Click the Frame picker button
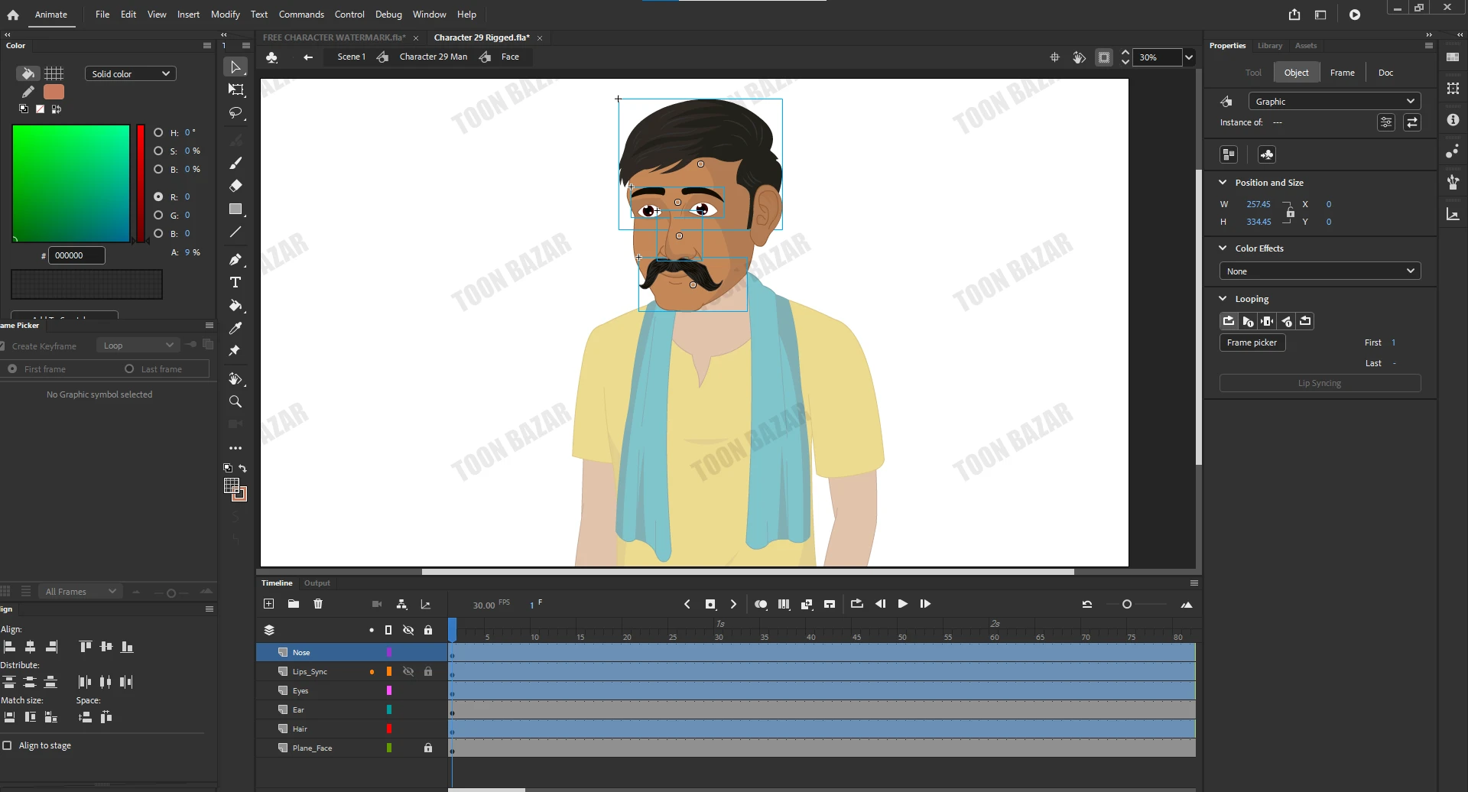The image size is (1468, 792). (1252, 342)
